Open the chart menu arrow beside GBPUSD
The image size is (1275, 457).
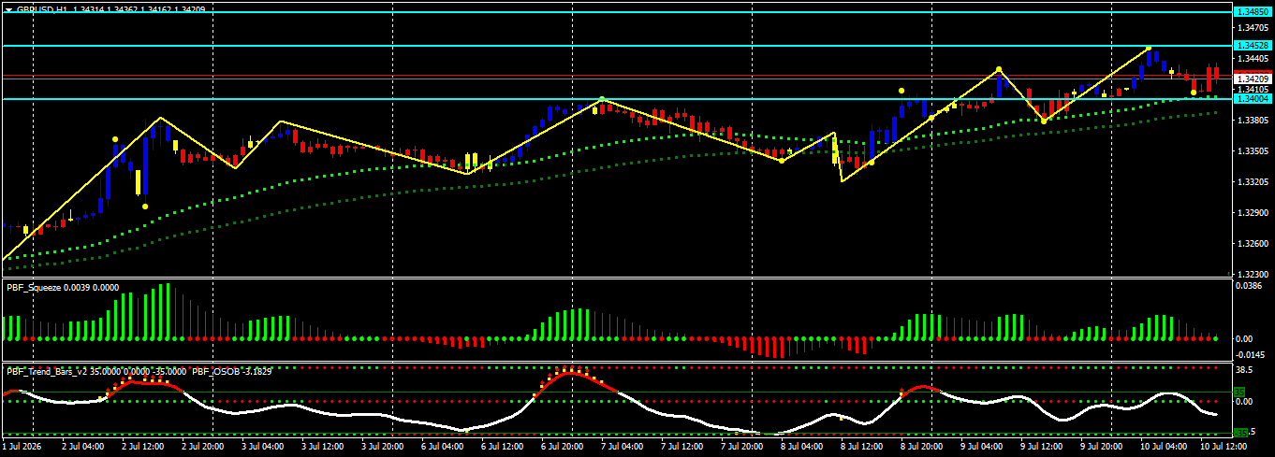point(8,8)
